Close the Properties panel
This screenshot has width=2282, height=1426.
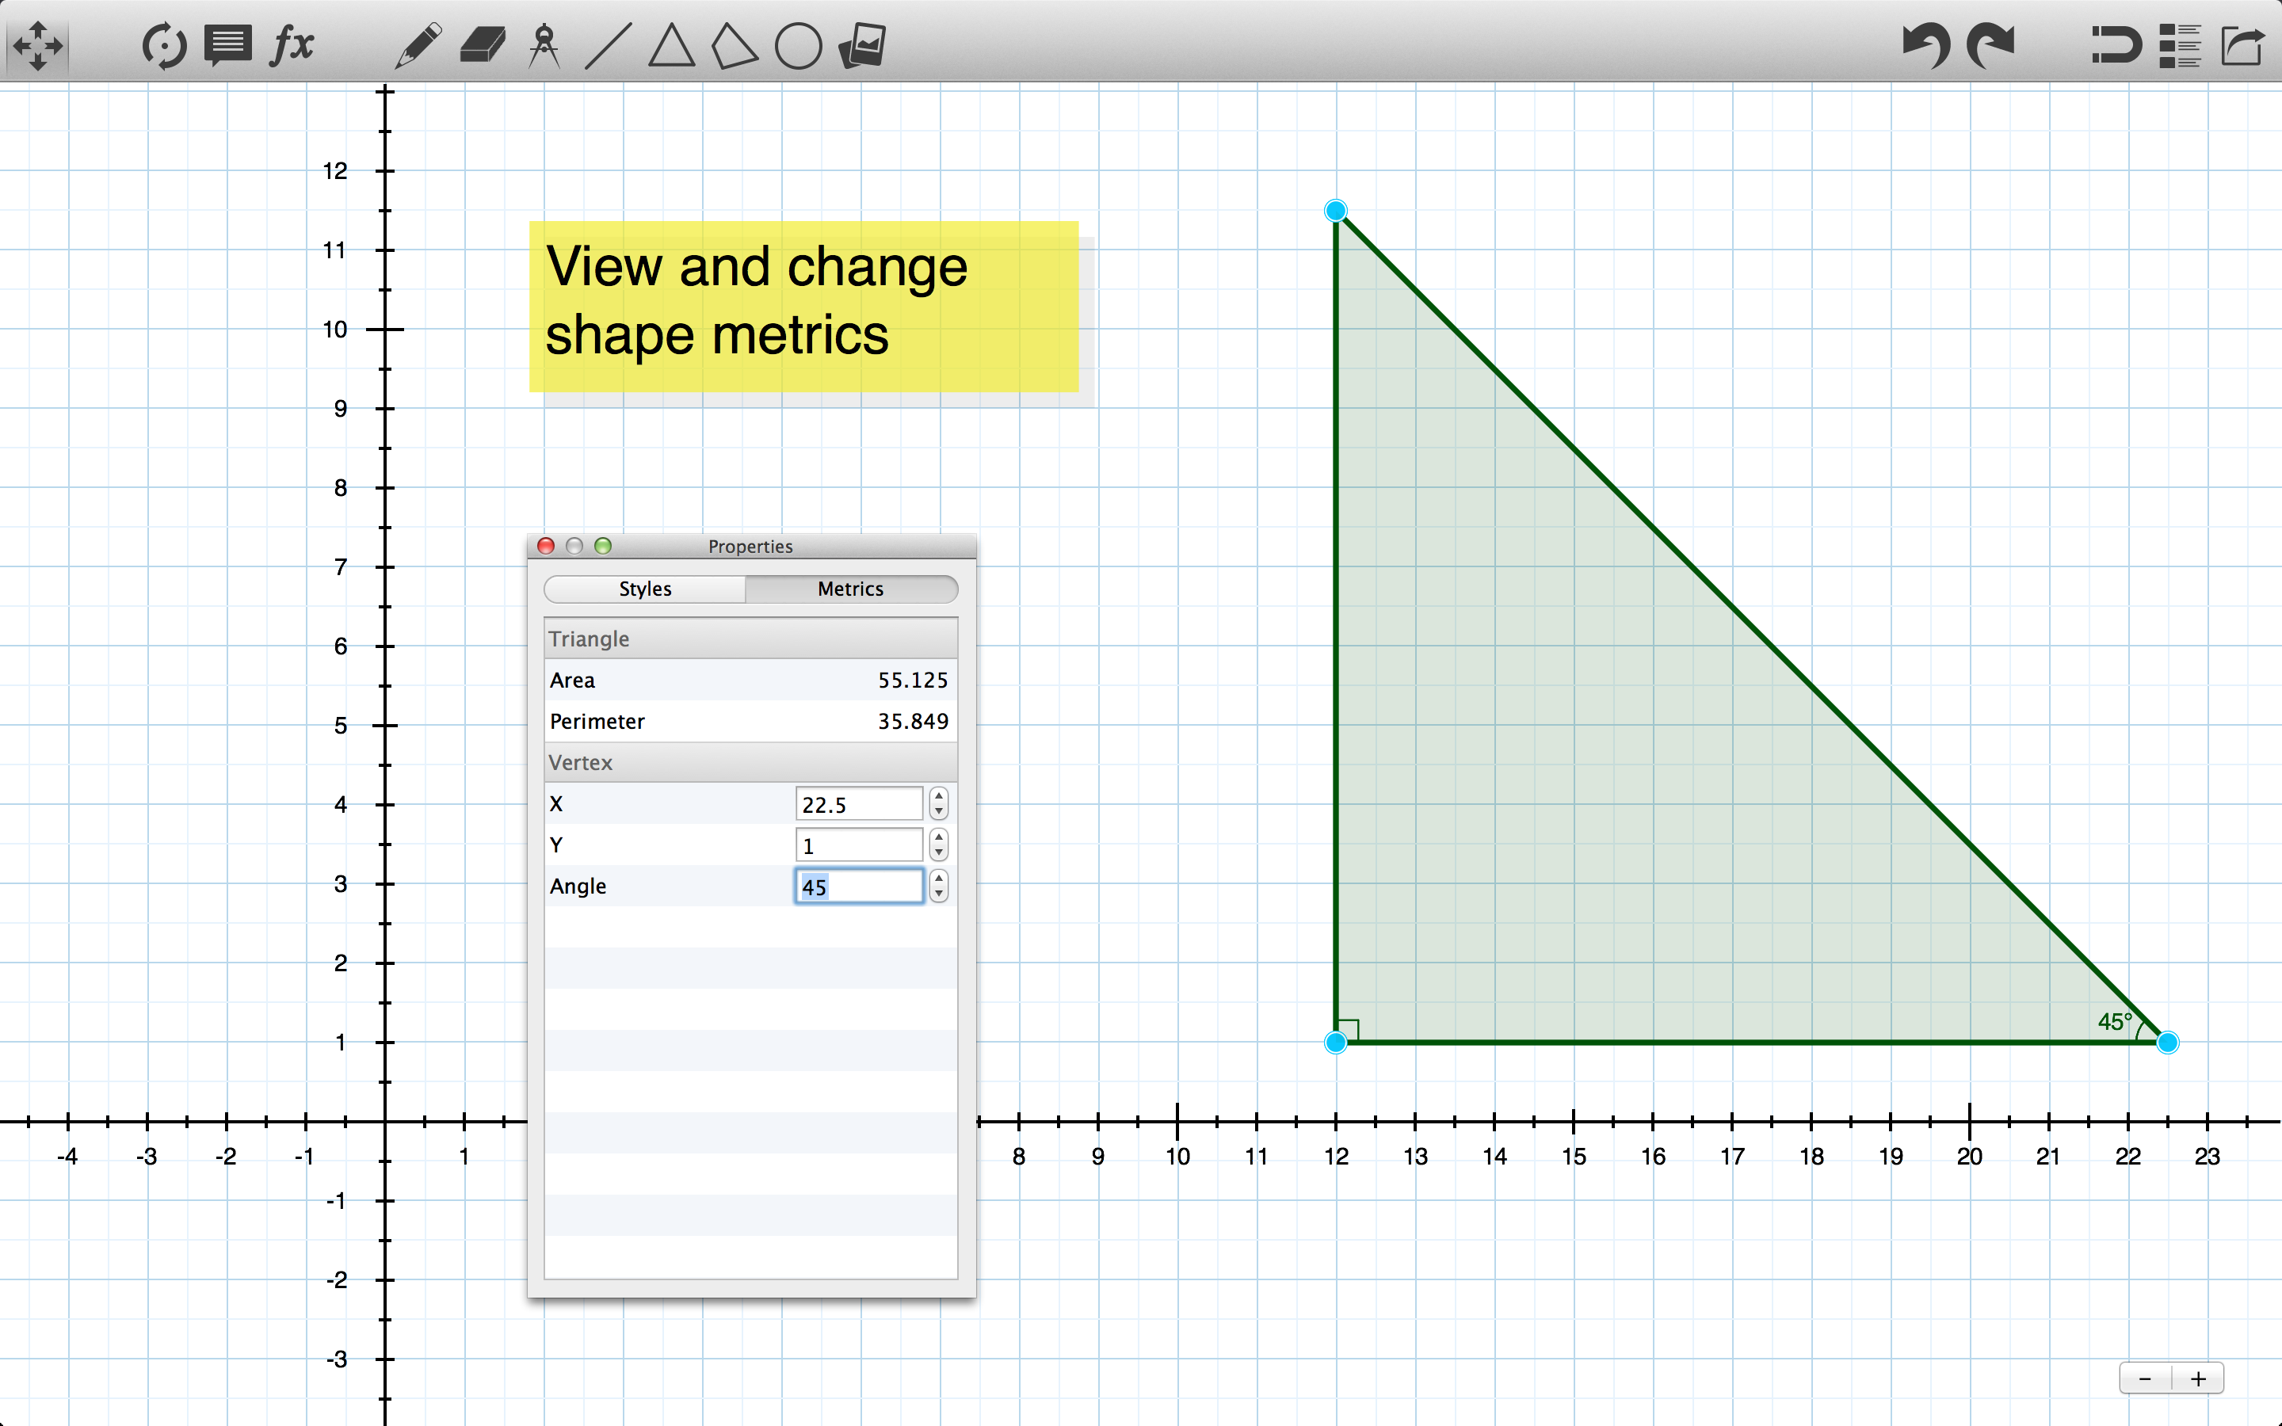(x=546, y=546)
